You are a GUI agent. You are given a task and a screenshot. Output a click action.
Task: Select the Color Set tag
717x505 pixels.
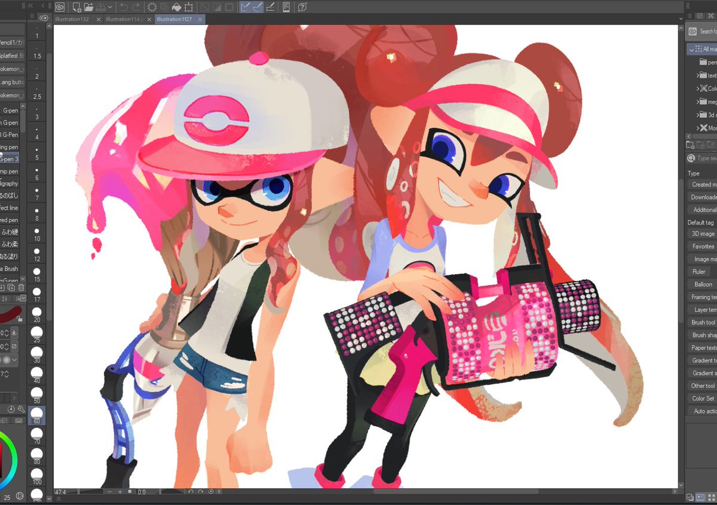[702, 398]
